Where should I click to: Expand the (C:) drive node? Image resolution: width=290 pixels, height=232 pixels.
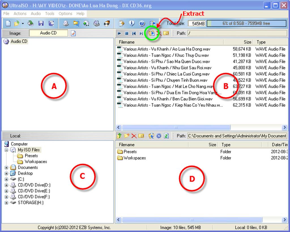(7, 179)
